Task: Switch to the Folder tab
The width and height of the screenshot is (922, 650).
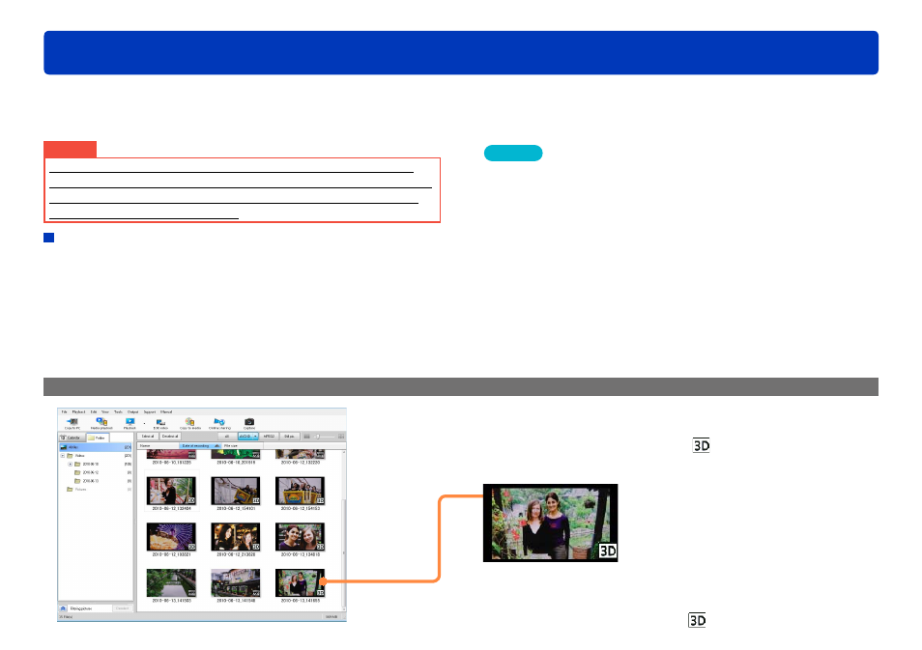Action: [x=97, y=438]
